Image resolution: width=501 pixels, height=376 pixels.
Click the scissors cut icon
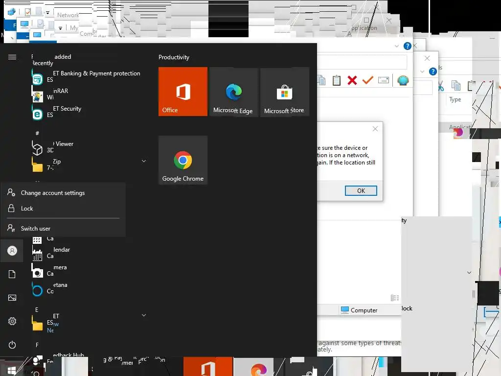(x=441, y=86)
